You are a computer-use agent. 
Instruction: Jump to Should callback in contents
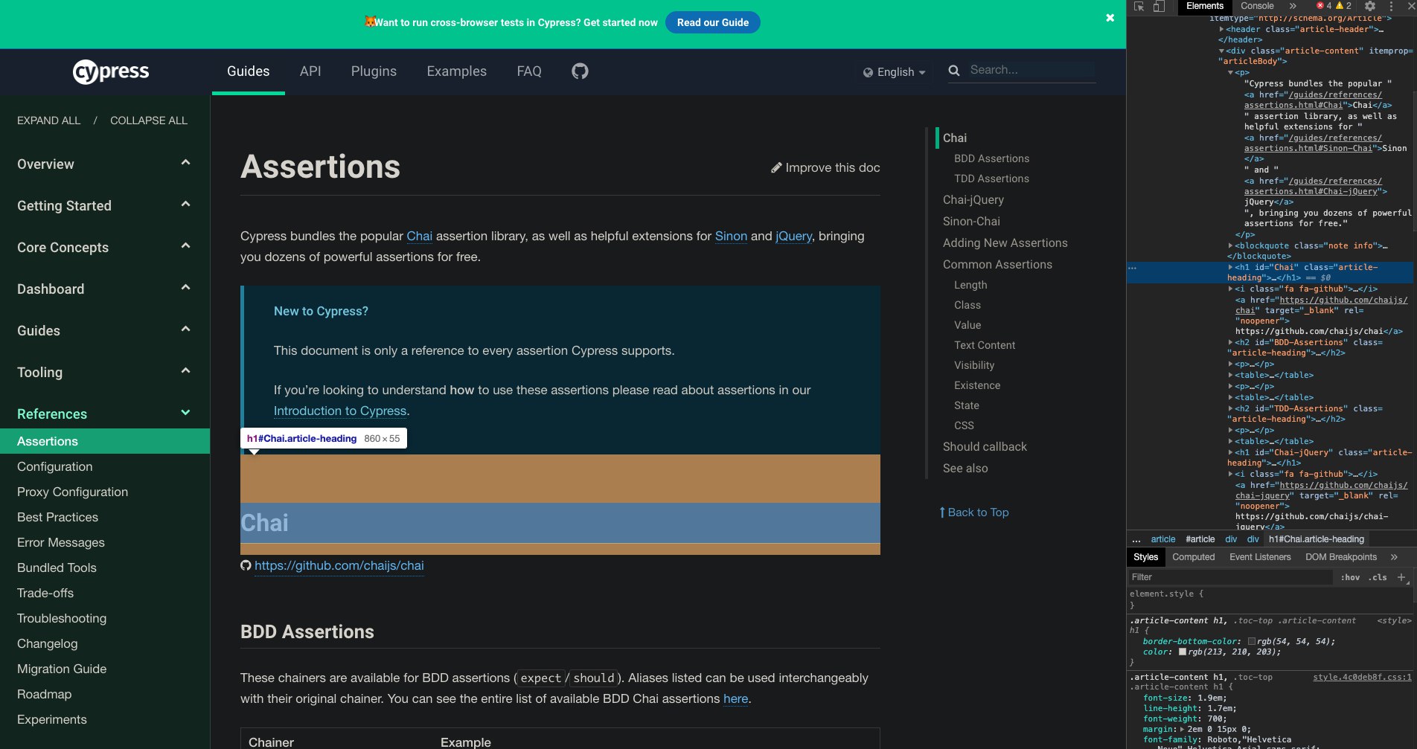(985, 446)
